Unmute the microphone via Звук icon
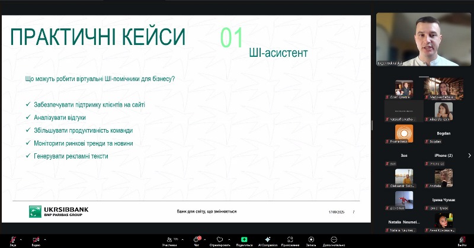 12,240
